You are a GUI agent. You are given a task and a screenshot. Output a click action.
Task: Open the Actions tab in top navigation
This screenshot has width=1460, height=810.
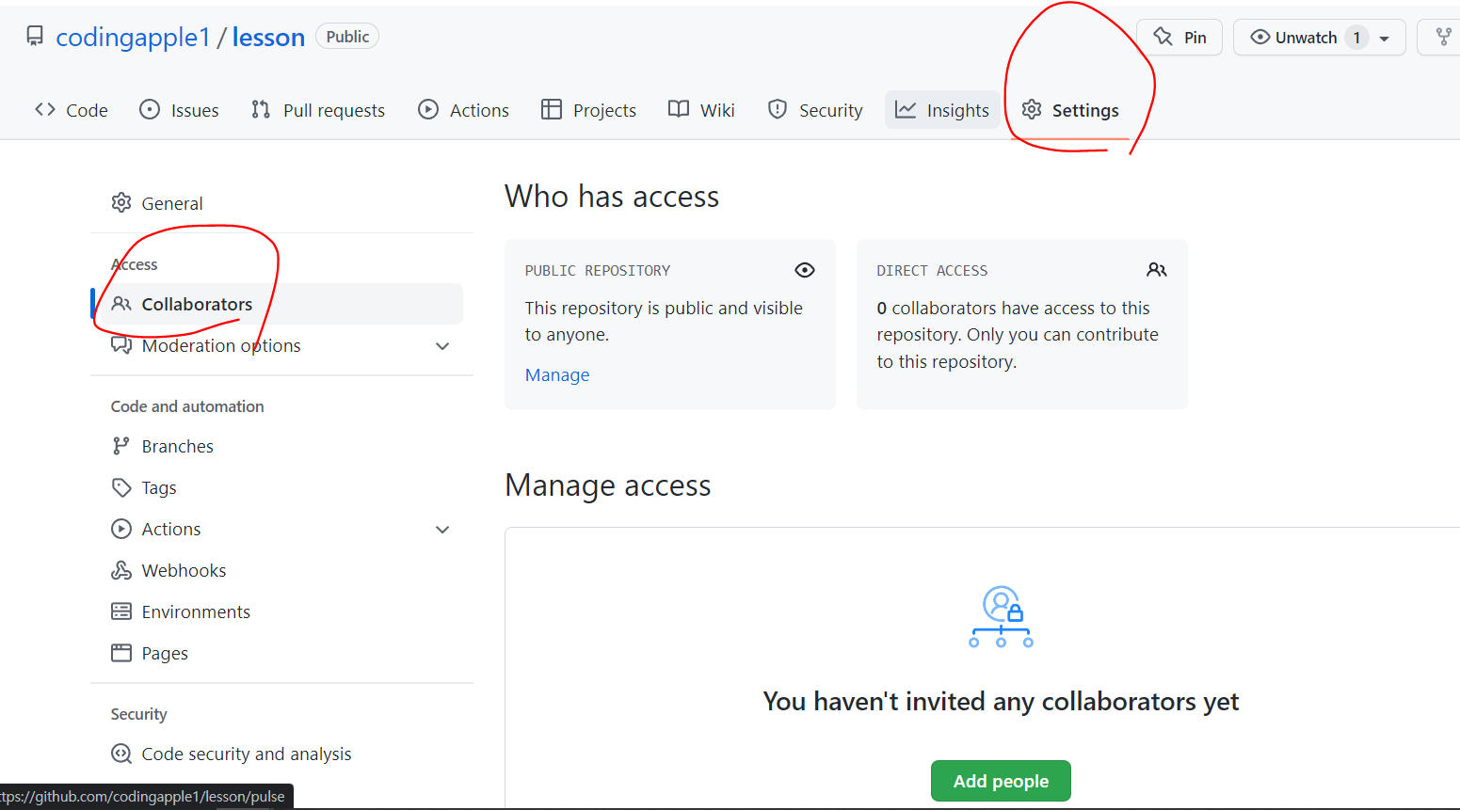click(464, 110)
